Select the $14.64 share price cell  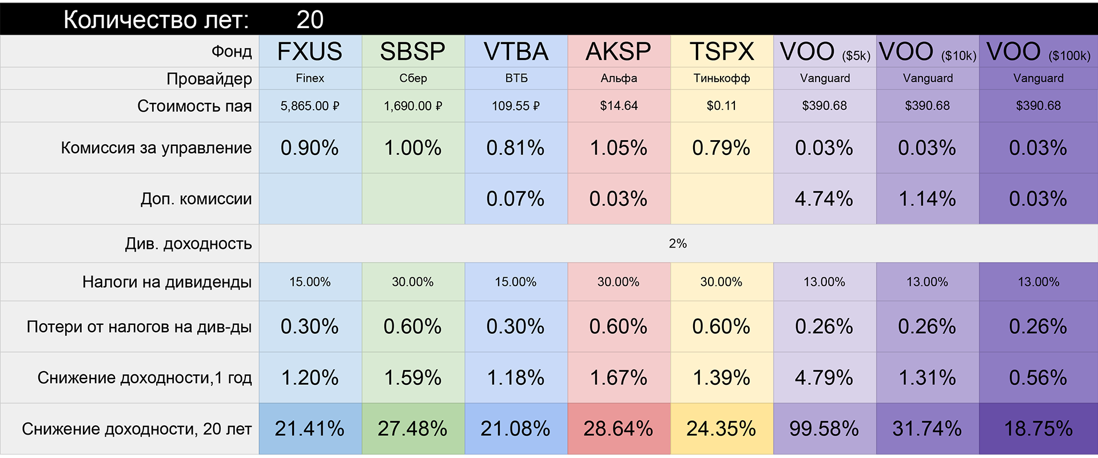click(619, 106)
